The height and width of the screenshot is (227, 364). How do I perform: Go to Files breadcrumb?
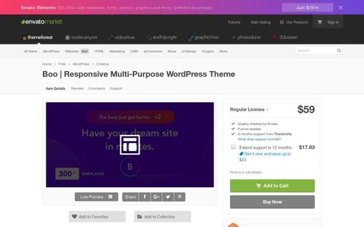[x=62, y=64]
